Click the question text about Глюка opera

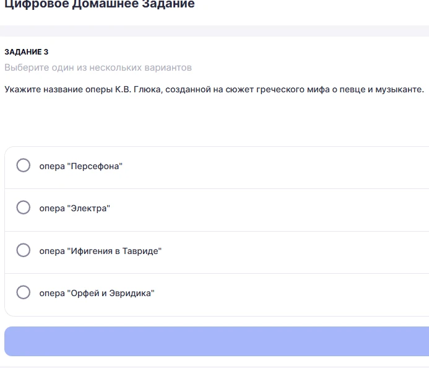(214, 90)
